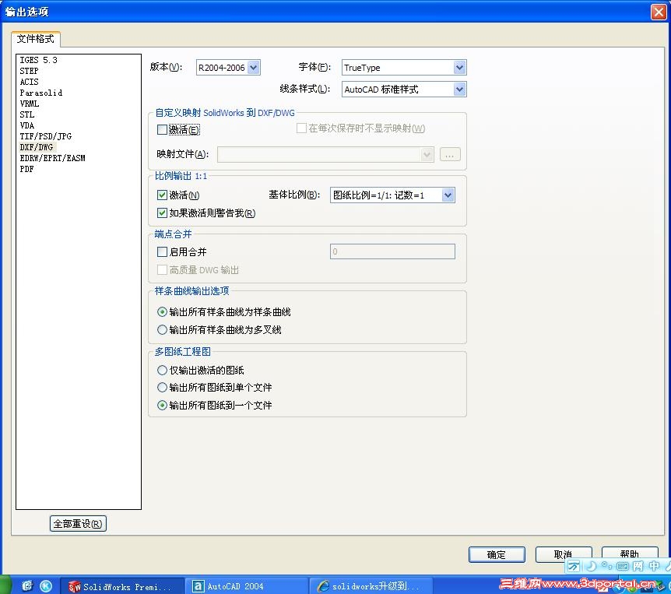Select EDRW/EPRT/EASM in format list

coord(53,158)
